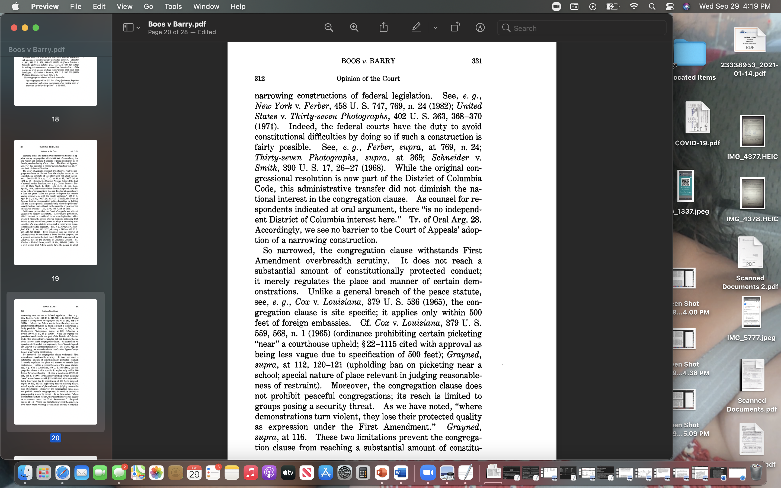Click the date and time in menu bar

point(735,7)
